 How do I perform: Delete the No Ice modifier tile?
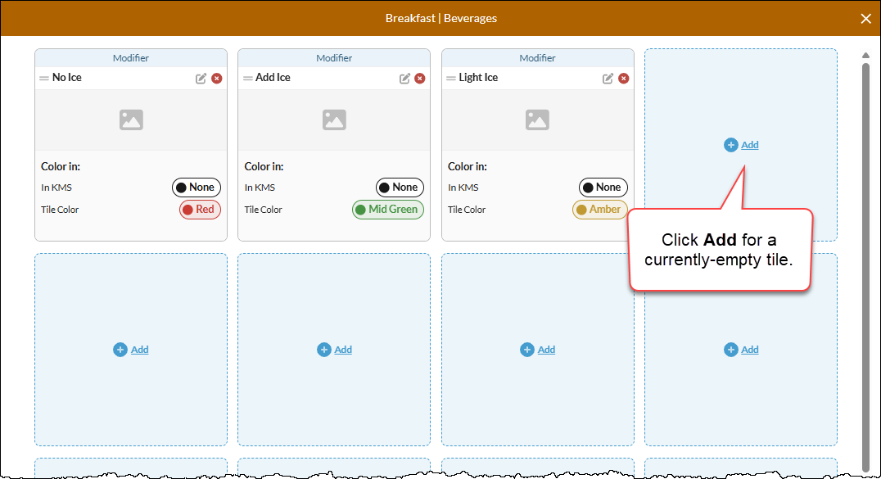point(216,78)
